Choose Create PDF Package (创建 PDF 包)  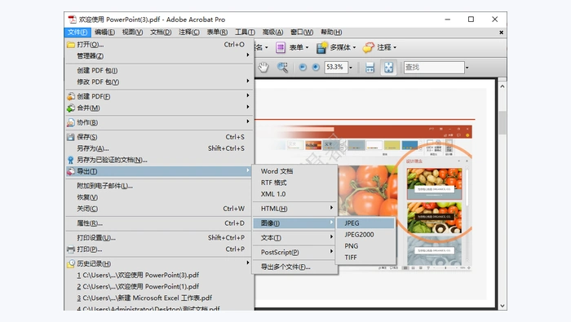click(x=159, y=71)
